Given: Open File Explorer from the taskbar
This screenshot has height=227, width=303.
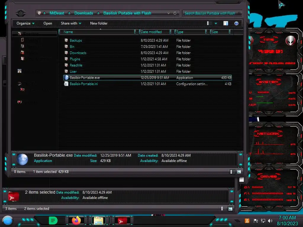Looking at the screenshot, I should (99, 220).
